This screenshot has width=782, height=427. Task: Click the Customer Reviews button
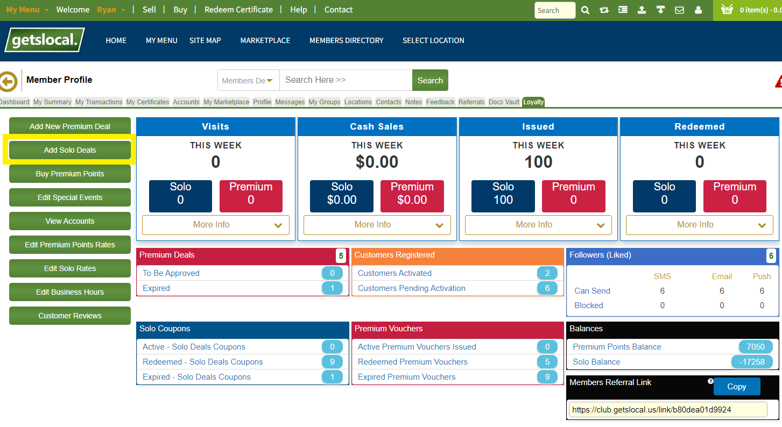[70, 316]
